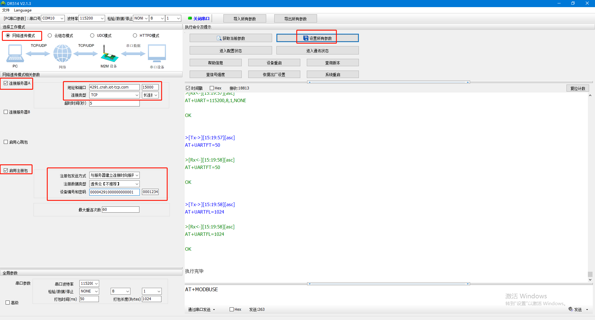Check the Hex box next to 时间戳
This screenshot has width=595, height=320.
point(212,88)
